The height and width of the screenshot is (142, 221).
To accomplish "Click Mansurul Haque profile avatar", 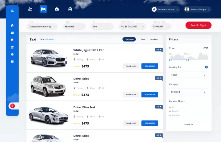I will [x=187, y=9].
